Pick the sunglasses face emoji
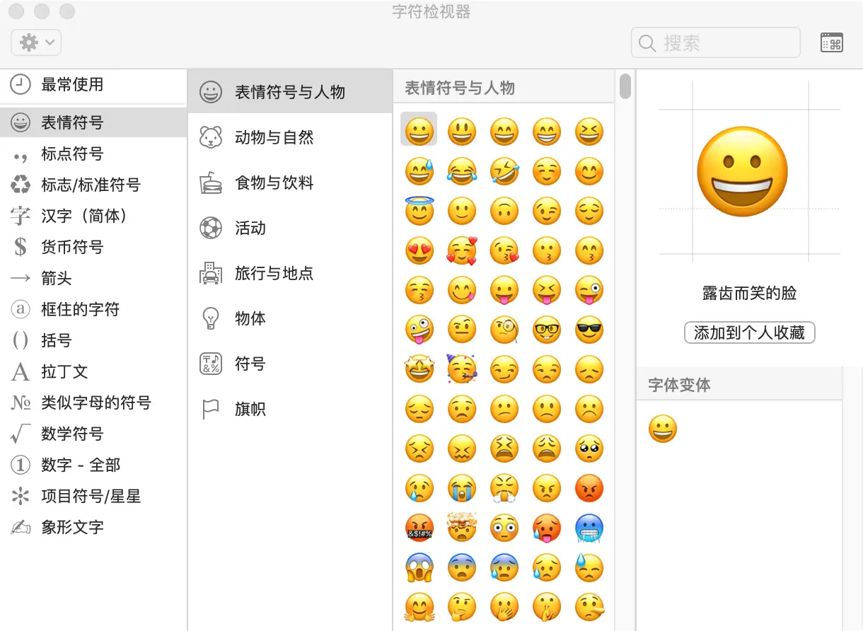Screen dimensions: 863x631 (x=589, y=329)
